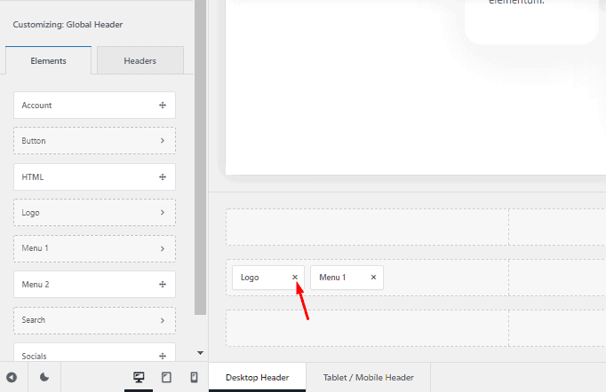The height and width of the screenshot is (392, 606).
Task: Click the move icon on HTML element
Action: (163, 177)
